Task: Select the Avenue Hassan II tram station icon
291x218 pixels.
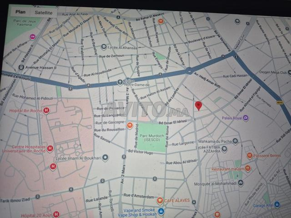Action: coord(20,68)
